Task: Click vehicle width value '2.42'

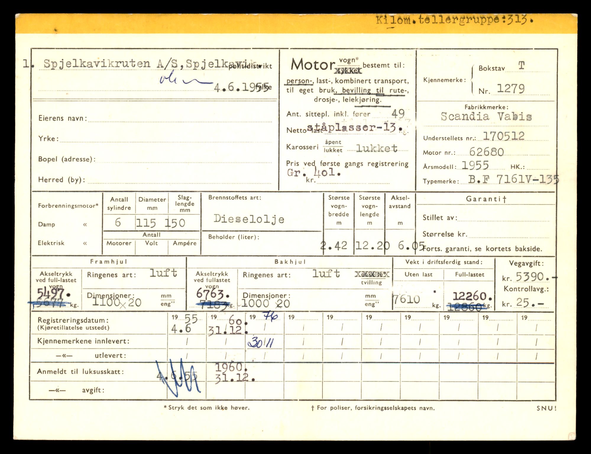Action: [x=334, y=246]
